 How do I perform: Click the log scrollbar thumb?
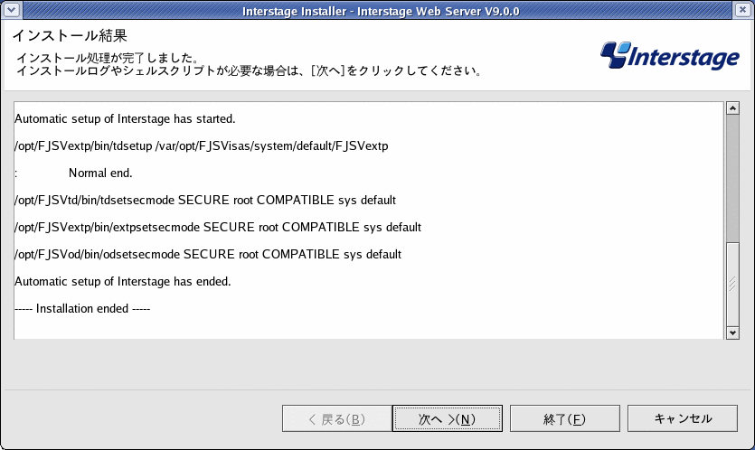[x=732, y=284]
